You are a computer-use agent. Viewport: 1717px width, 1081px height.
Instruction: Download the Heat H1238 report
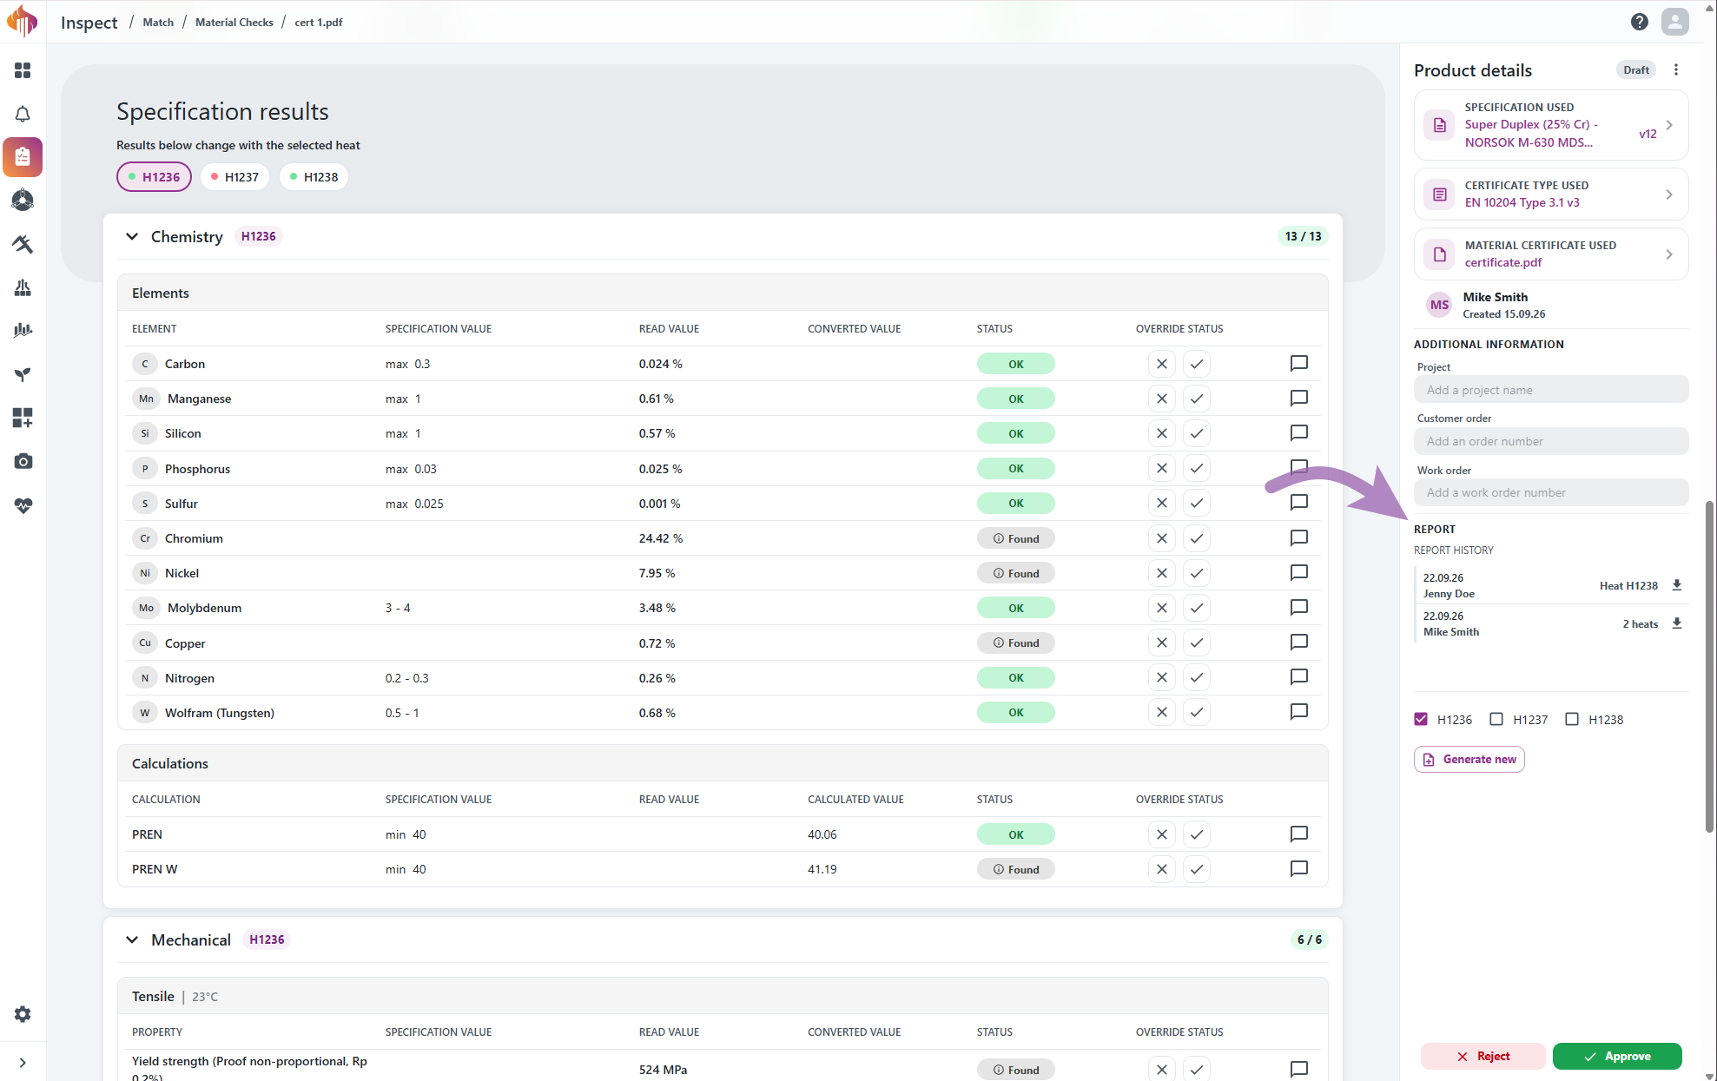click(1677, 585)
